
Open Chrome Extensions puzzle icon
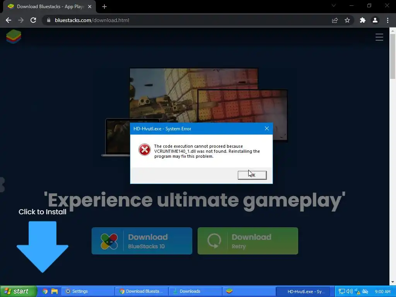pyautogui.click(x=363, y=20)
